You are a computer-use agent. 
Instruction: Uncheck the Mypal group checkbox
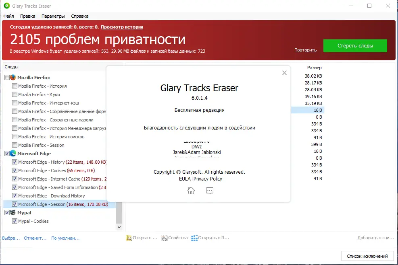point(7,213)
